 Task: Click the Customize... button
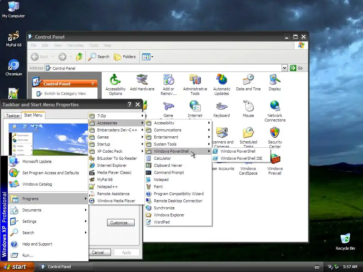click(x=121, y=222)
